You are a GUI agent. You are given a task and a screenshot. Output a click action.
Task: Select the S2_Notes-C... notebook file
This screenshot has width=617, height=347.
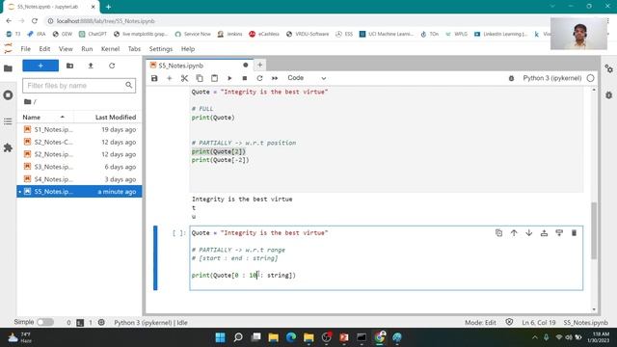[79, 142]
